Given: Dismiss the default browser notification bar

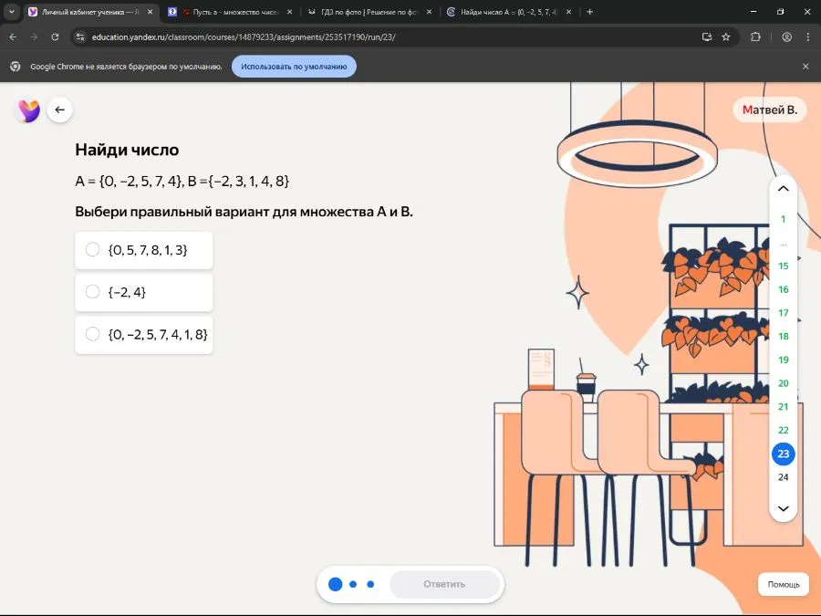Looking at the screenshot, I should click(x=805, y=67).
